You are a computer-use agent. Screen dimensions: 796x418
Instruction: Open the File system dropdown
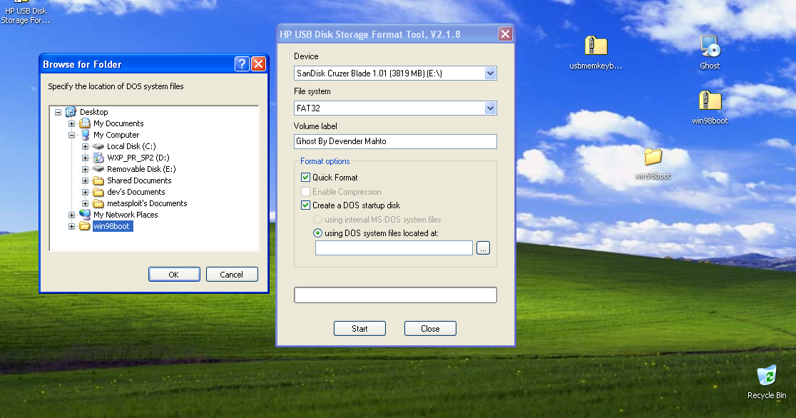(490, 108)
